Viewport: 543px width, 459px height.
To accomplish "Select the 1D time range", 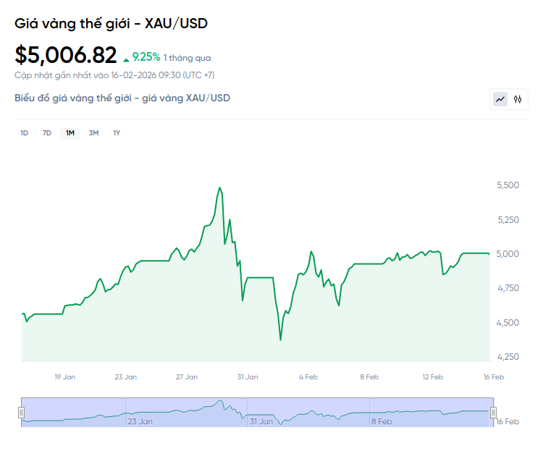I will tap(24, 132).
